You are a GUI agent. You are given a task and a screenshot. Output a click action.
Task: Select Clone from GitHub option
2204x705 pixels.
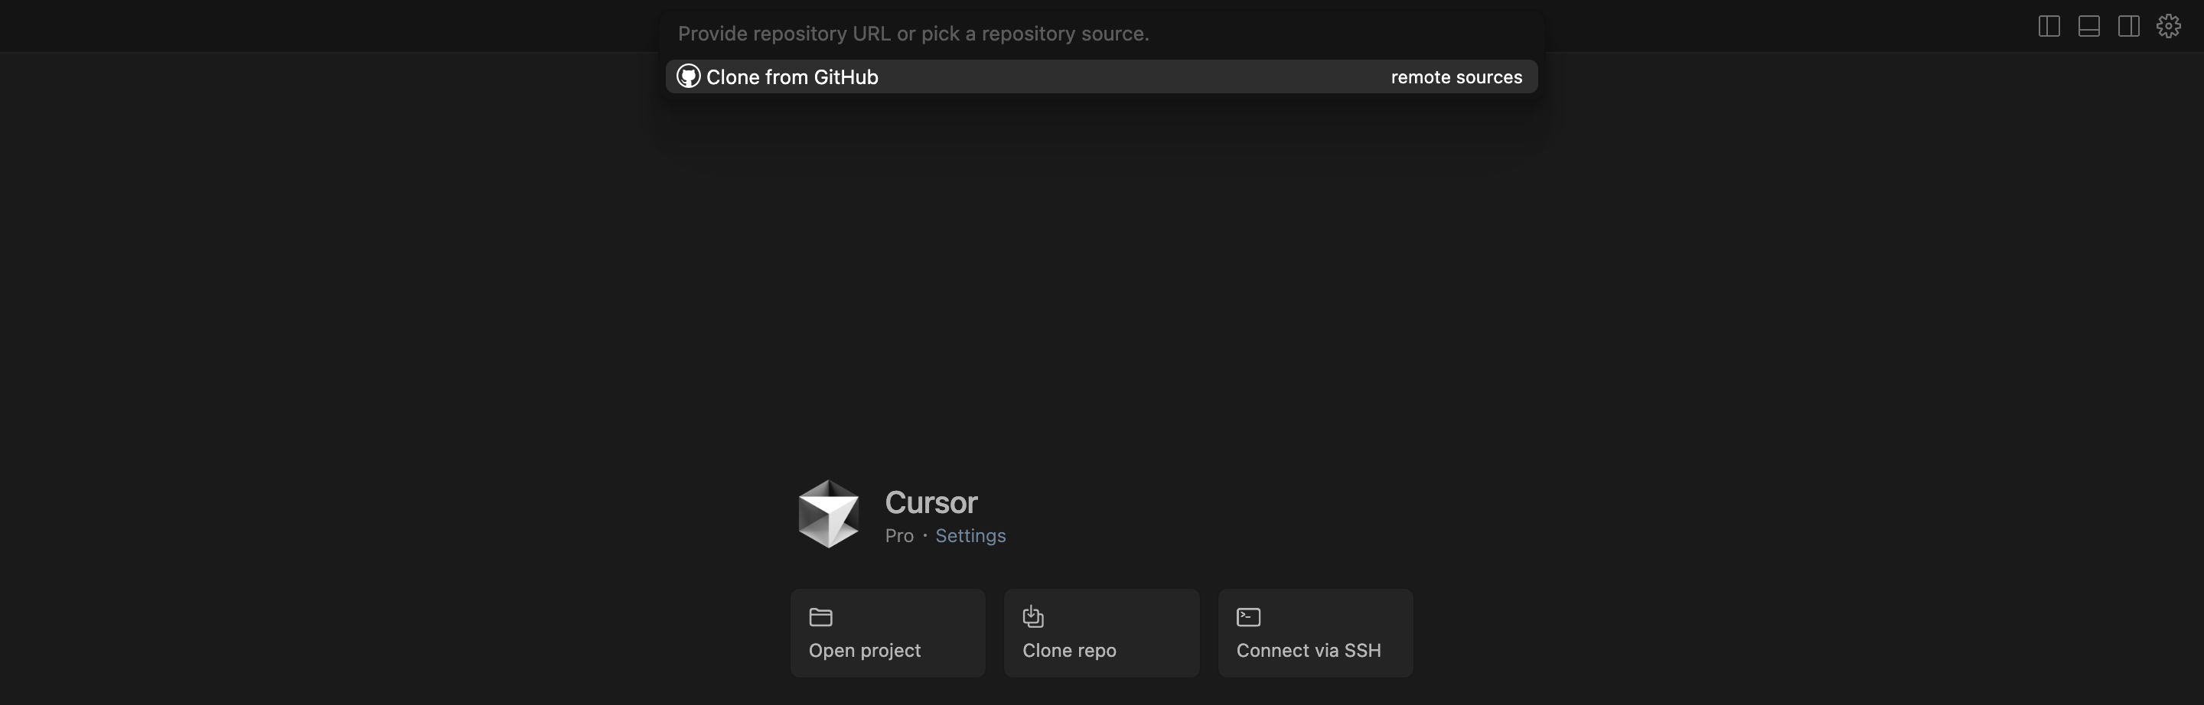[792, 77]
